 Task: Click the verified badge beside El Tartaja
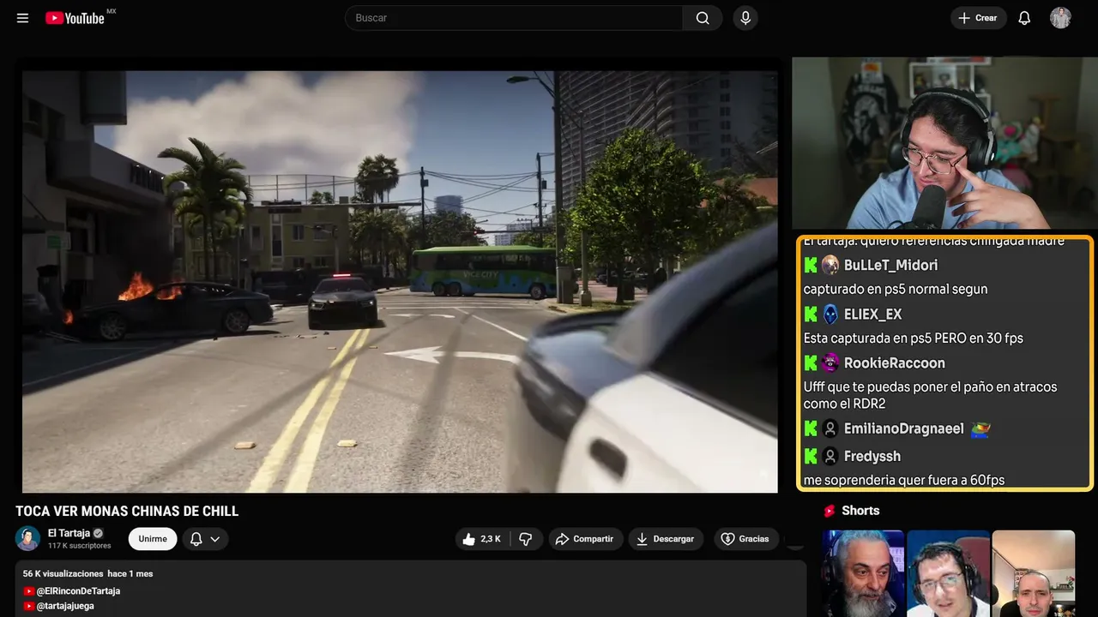tap(98, 533)
